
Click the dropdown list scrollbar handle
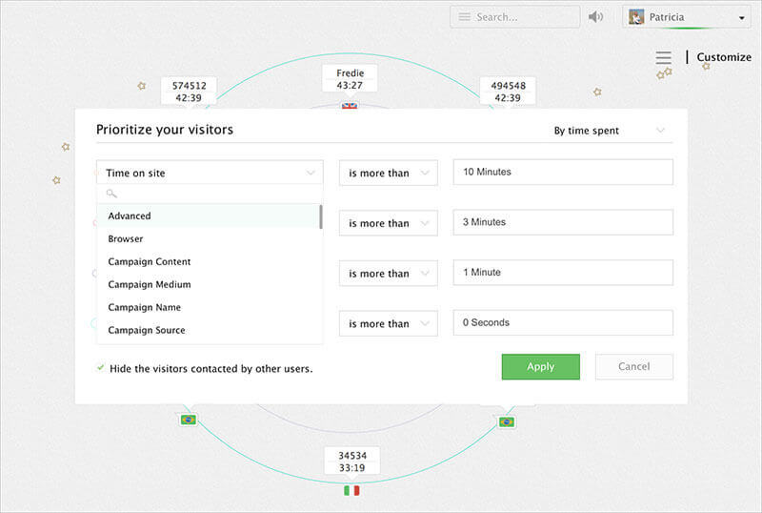click(x=321, y=216)
